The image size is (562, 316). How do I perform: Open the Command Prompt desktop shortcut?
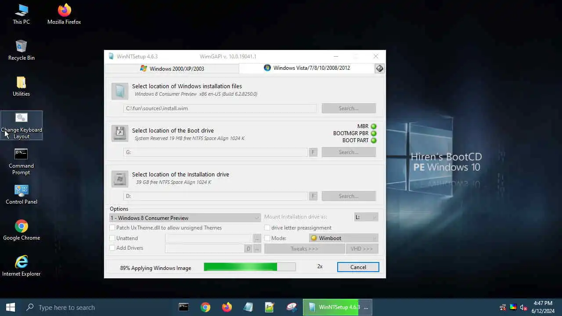coord(21,162)
